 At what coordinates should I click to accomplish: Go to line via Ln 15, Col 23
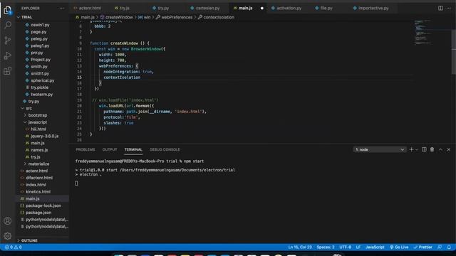click(300, 247)
